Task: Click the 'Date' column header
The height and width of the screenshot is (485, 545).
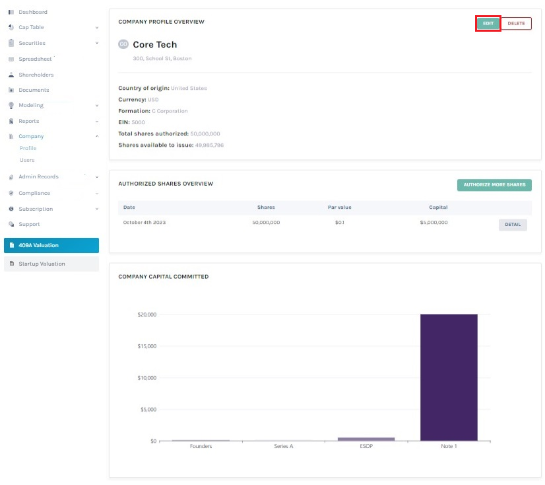Action: tap(129, 207)
